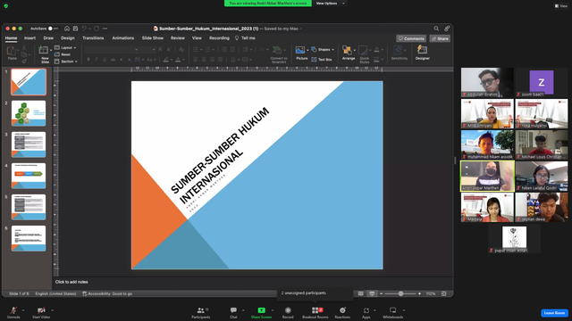Click Convert to SmartArt icon

coord(277,50)
